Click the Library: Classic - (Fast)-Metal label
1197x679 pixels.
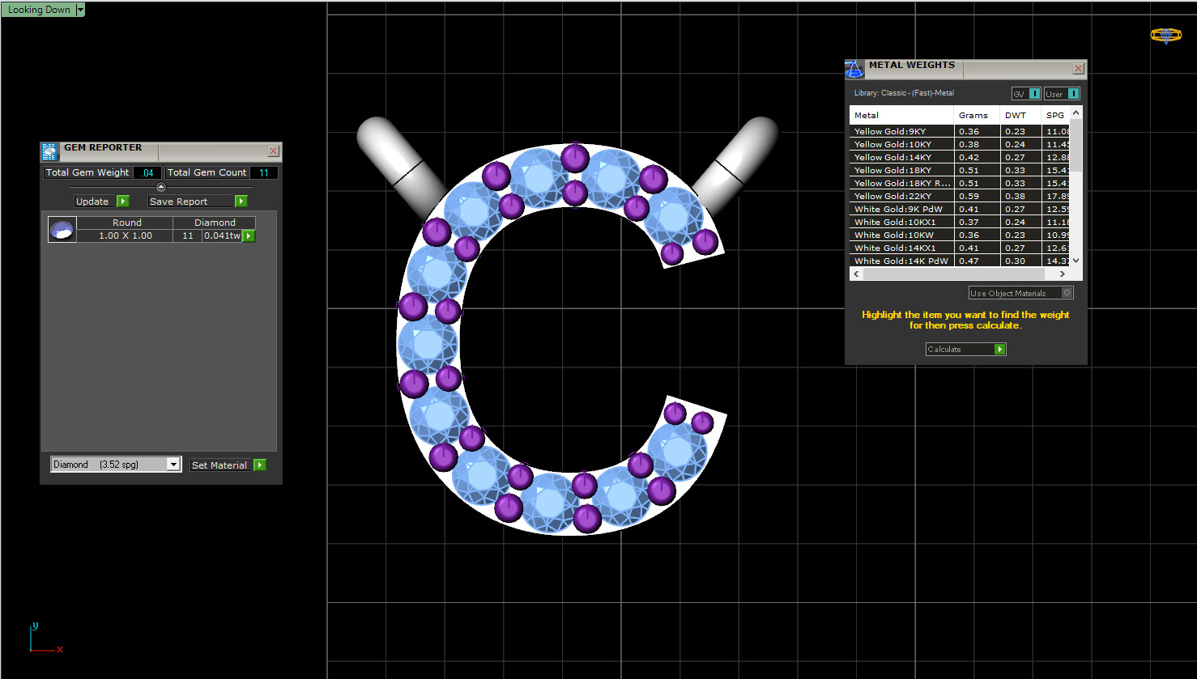(x=904, y=93)
